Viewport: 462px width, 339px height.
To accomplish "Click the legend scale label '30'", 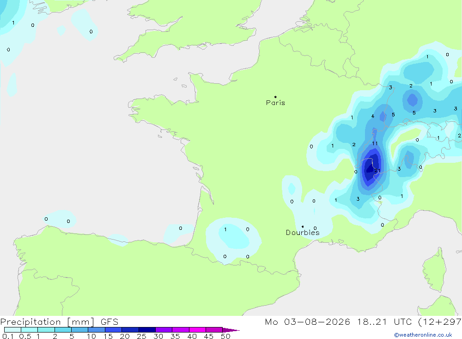I will (158, 336).
